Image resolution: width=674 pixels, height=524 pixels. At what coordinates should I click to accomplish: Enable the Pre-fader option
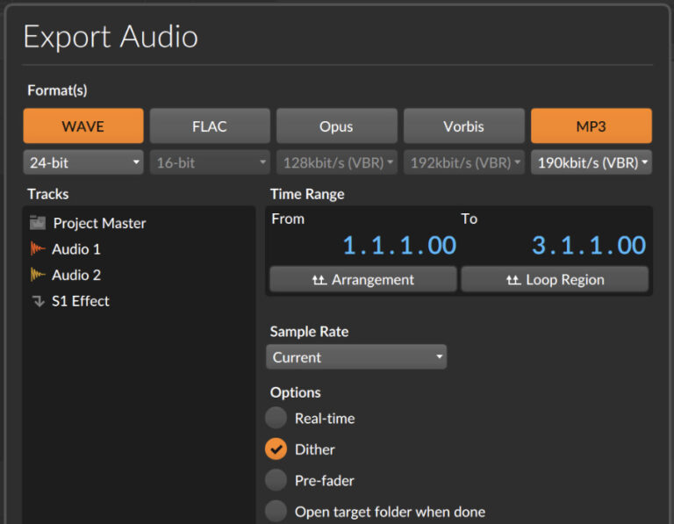[x=276, y=480]
